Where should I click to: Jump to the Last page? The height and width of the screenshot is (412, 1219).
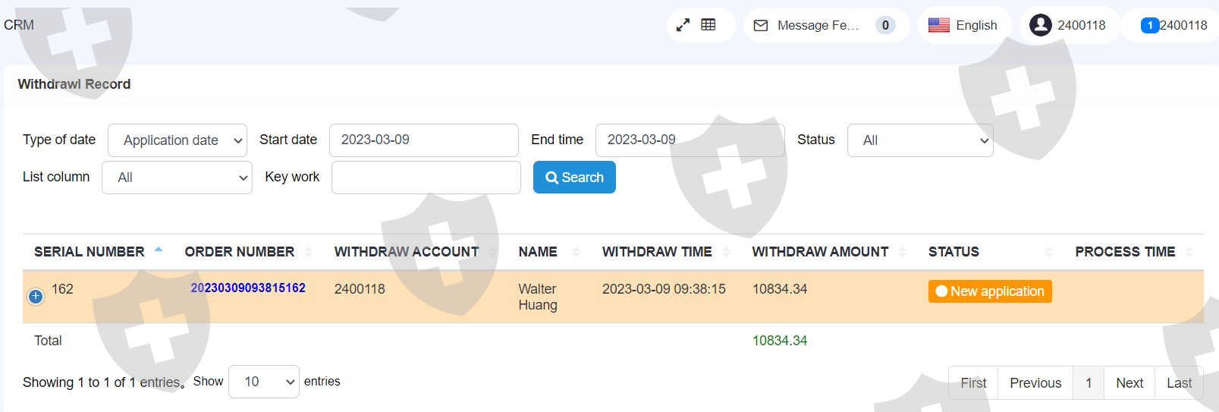(x=1178, y=383)
